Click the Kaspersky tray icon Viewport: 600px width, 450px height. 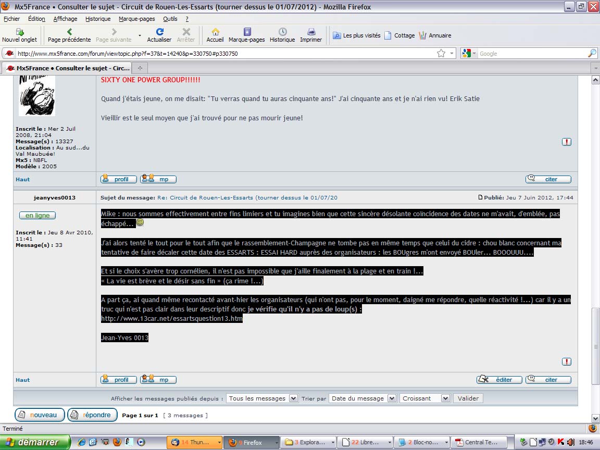tap(561, 442)
